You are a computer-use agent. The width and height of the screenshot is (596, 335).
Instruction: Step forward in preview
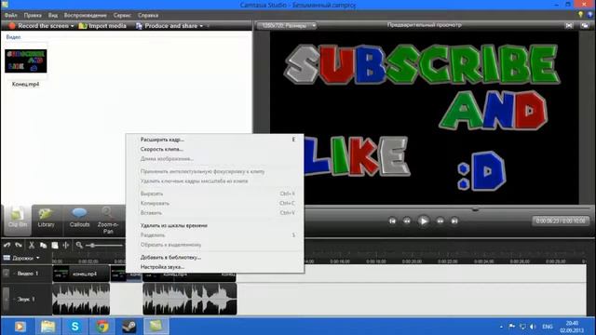coord(440,221)
